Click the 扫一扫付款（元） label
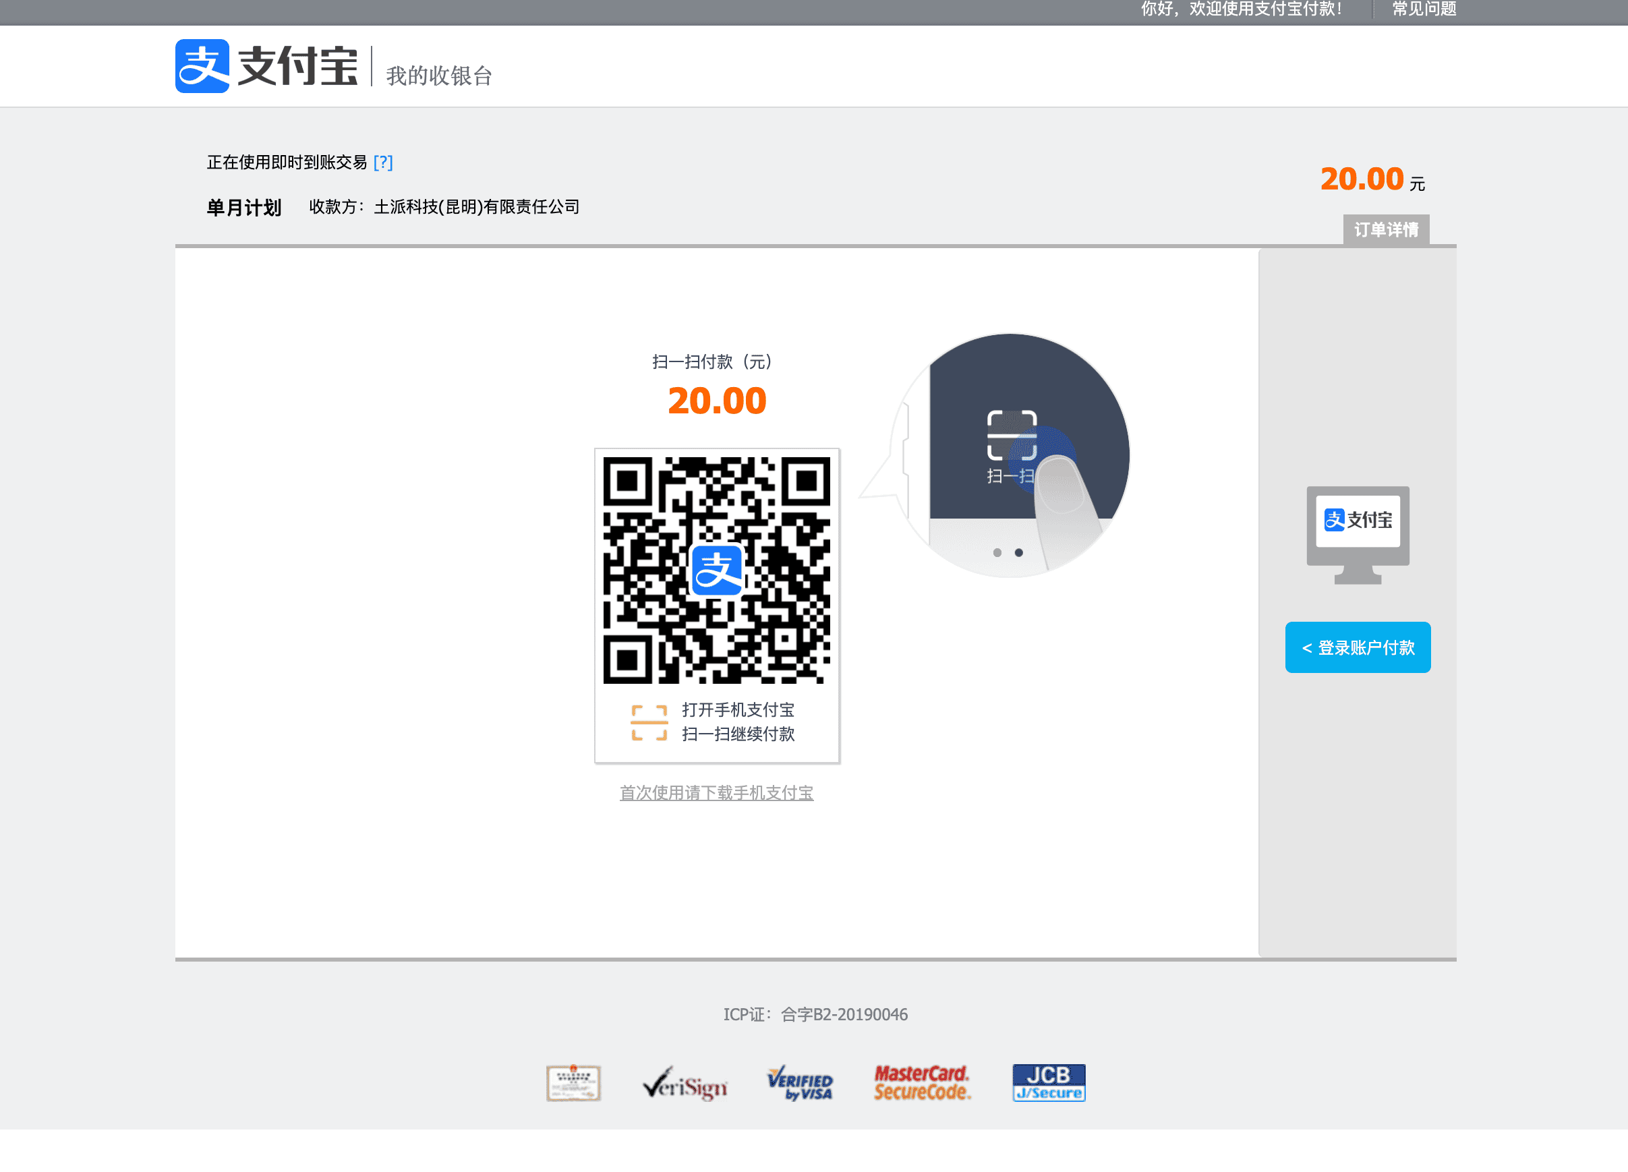Image resolution: width=1628 pixels, height=1172 pixels. pyautogui.click(x=712, y=361)
